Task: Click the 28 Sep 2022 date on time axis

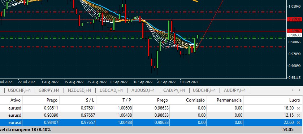Action: click(x=166, y=82)
